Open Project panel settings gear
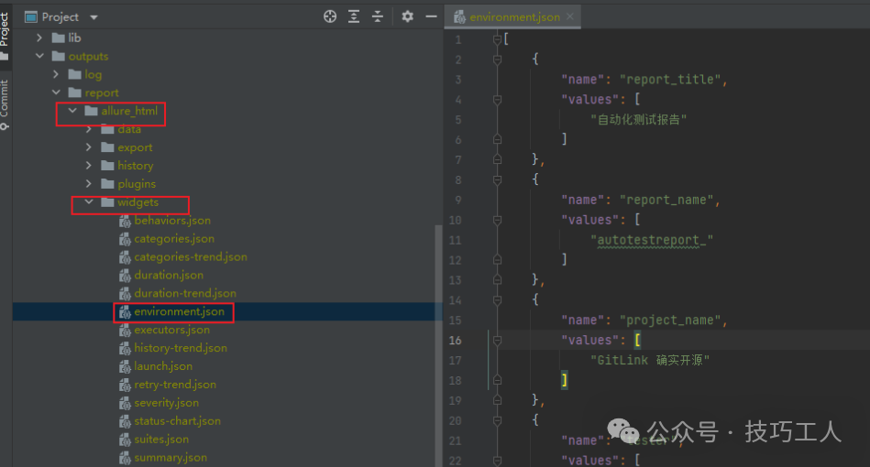Viewport: 870px width, 467px height. coord(408,16)
